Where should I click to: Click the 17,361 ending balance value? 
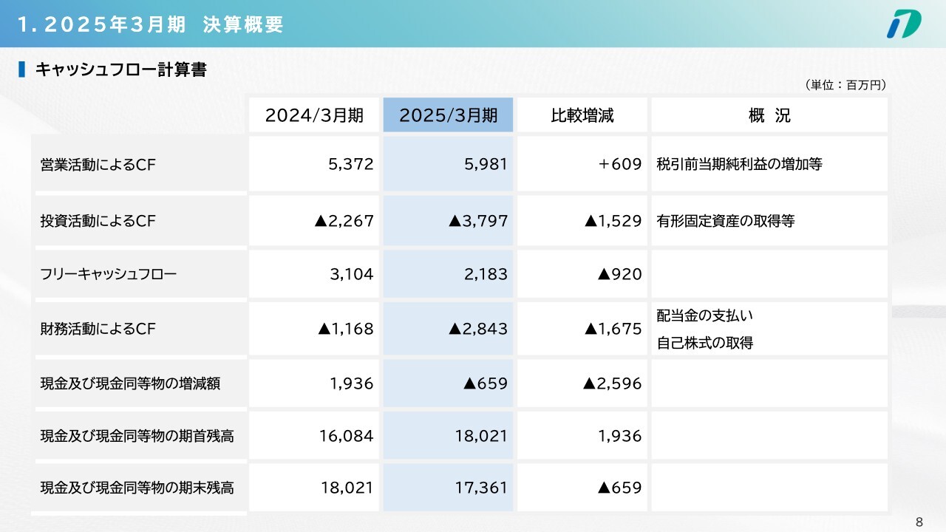[481, 488]
